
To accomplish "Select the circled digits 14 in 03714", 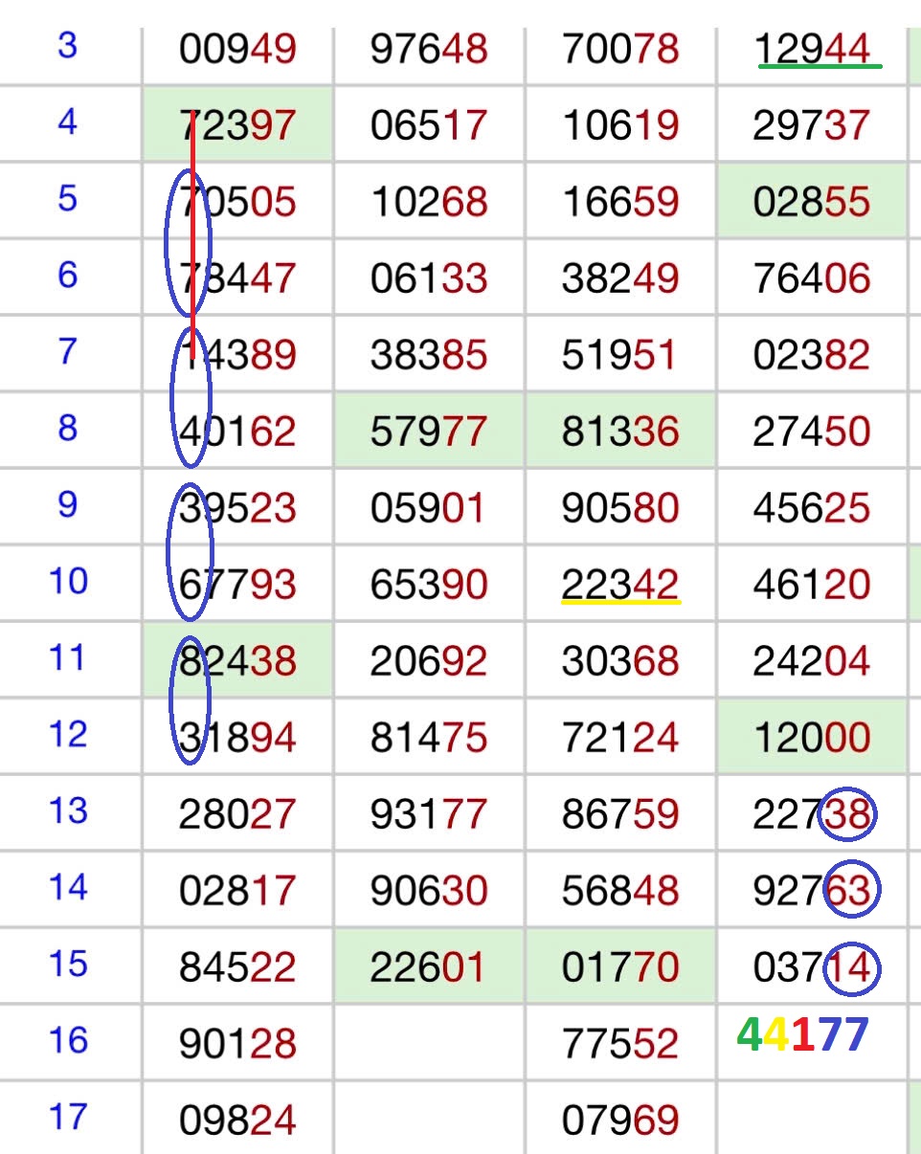I will pos(850,967).
